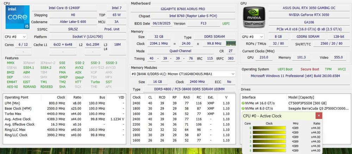Click the Quad-Channel memory mode field

(x=180, y=51)
